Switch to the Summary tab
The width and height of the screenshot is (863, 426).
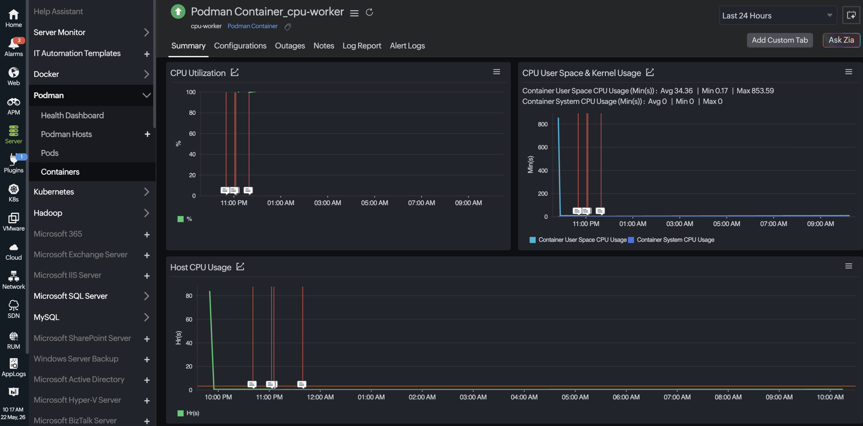coord(188,46)
